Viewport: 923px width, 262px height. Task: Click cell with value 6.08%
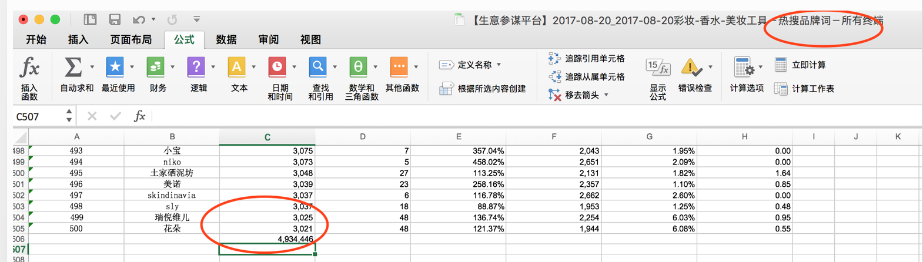[649, 229]
